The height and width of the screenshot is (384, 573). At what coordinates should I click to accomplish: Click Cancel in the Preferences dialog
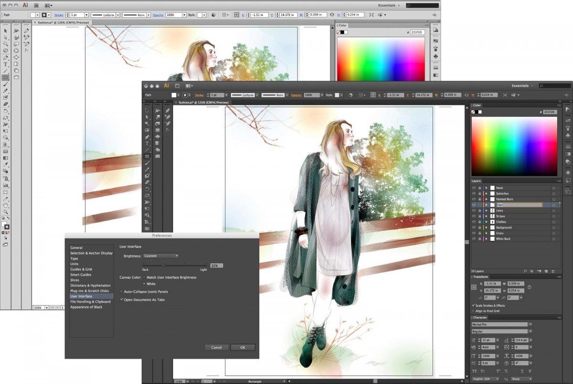coord(216,347)
